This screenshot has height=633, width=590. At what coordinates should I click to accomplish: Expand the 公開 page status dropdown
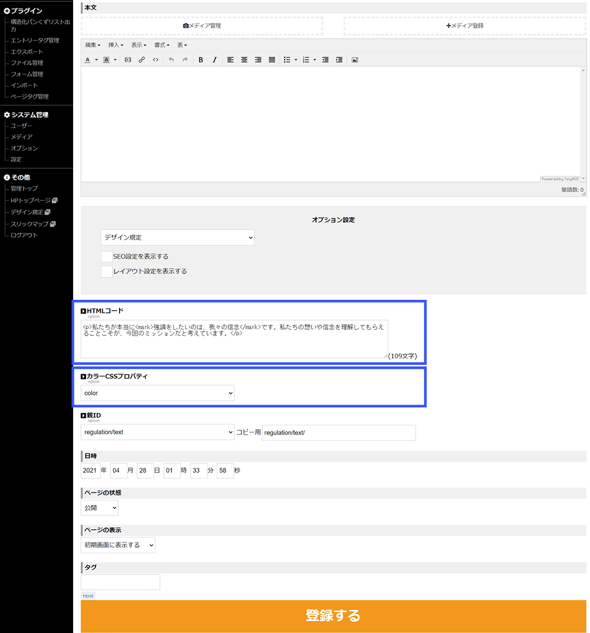coord(99,508)
